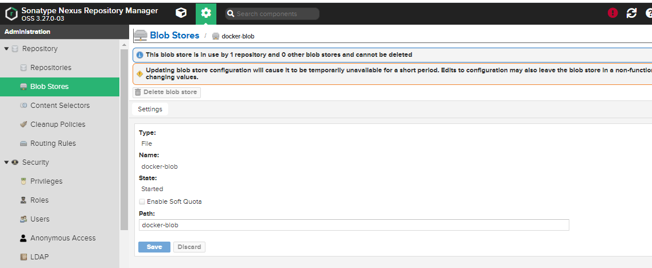Click the magnifier icon in search box
Image resolution: width=652 pixels, height=268 pixels.
click(231, 14)
